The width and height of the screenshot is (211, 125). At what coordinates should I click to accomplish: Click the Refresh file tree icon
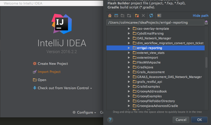point(151,15)
